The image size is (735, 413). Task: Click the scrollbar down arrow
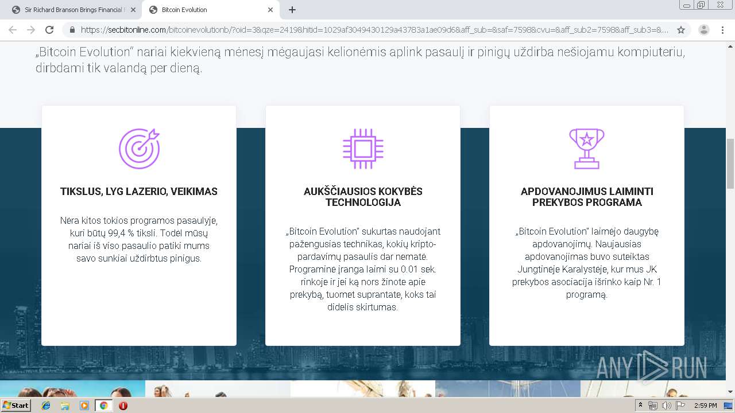(730, 392)
